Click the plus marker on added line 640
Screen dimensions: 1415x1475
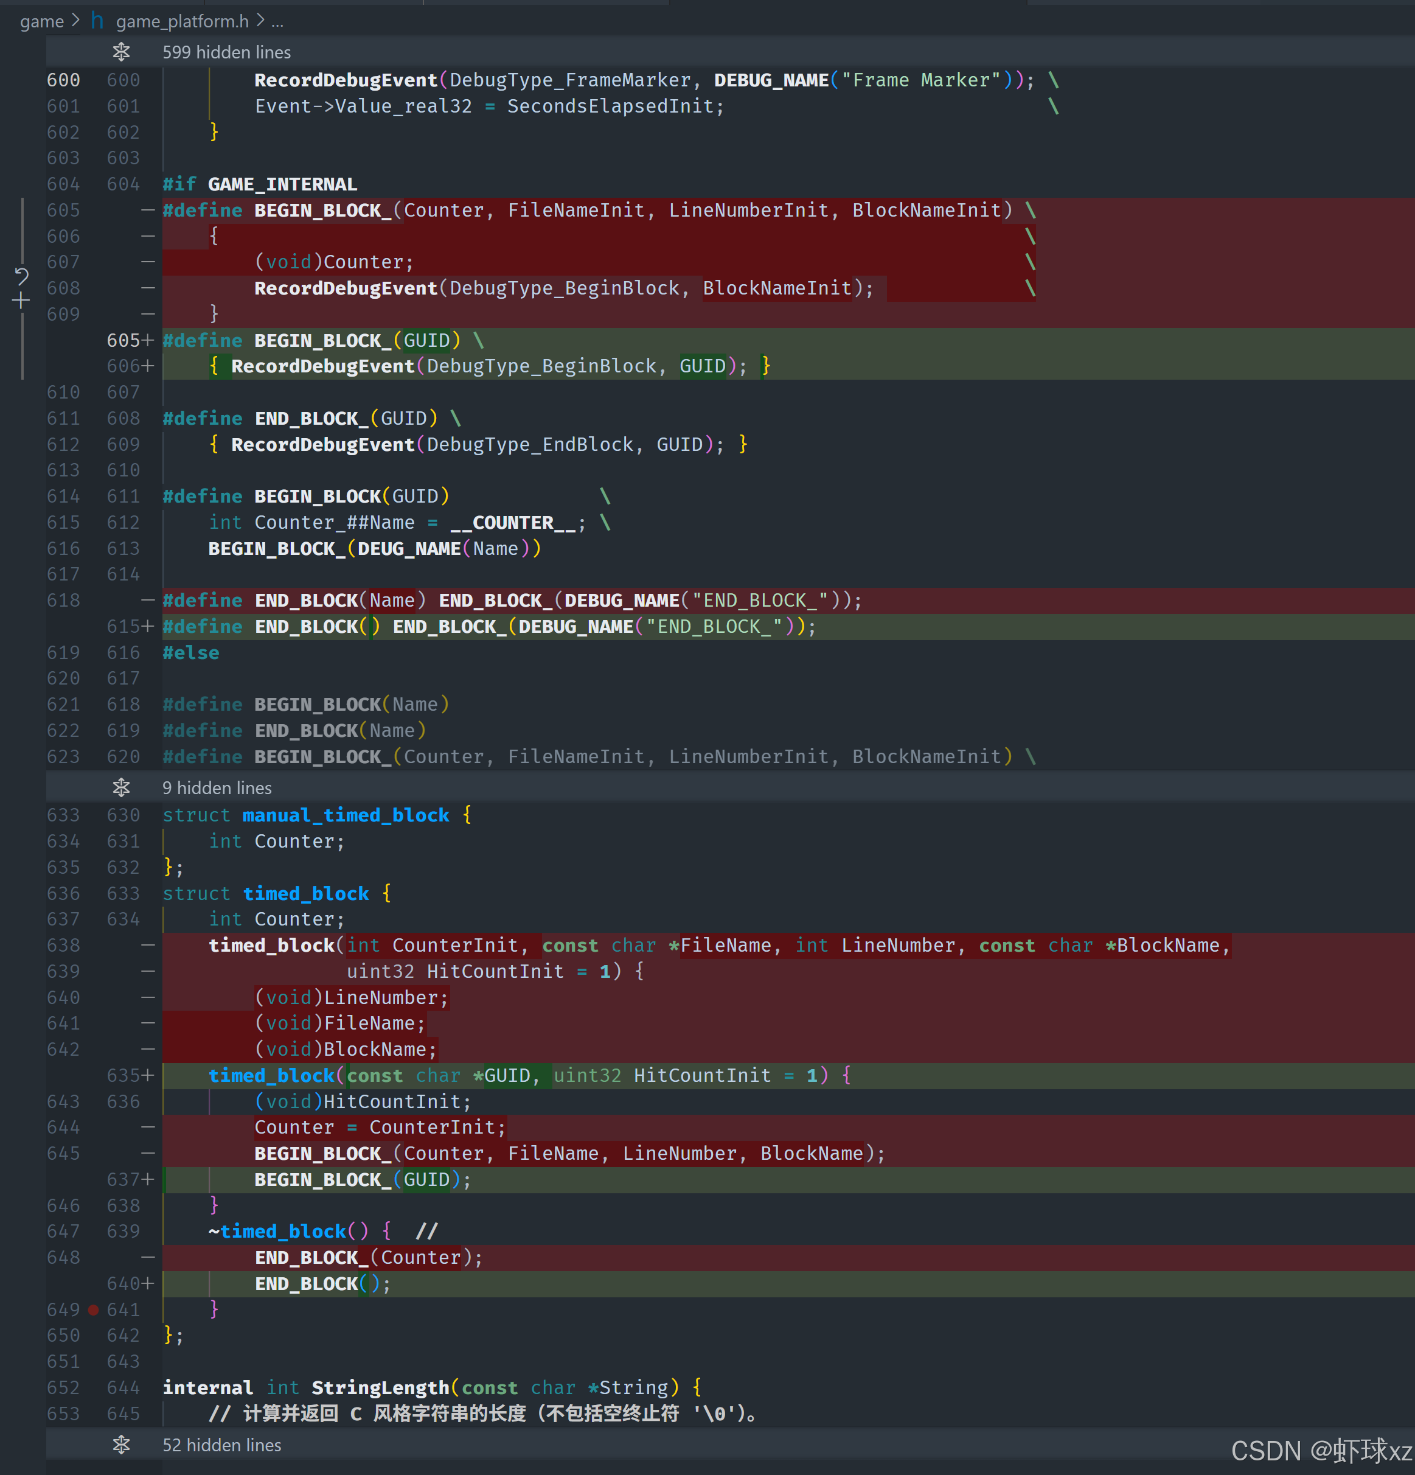pyautogui.click(x=148, y=1283)
